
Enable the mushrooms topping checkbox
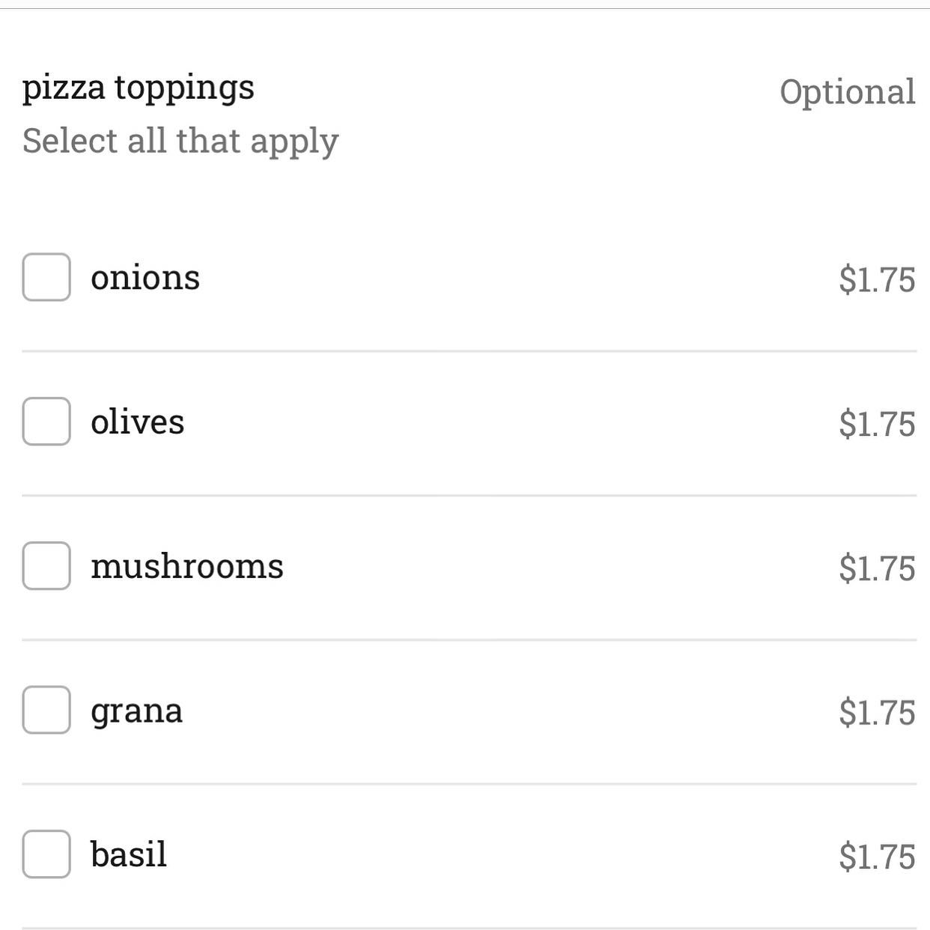tap(46, 566)
